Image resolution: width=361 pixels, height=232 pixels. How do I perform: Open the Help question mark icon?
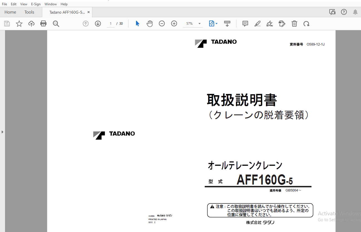tap(344, 12)
